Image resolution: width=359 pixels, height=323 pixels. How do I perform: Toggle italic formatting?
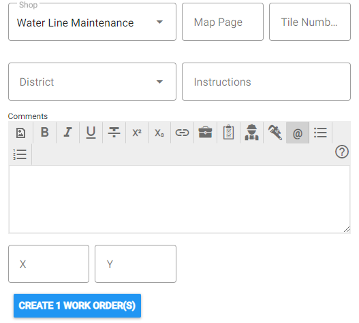pyautogui.click(x=67, y=133)
